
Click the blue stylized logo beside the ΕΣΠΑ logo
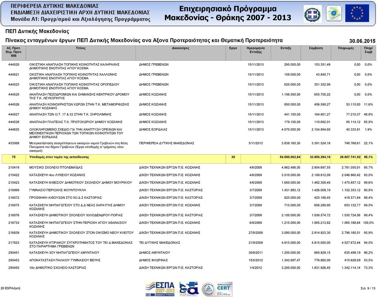pos(189,289)
